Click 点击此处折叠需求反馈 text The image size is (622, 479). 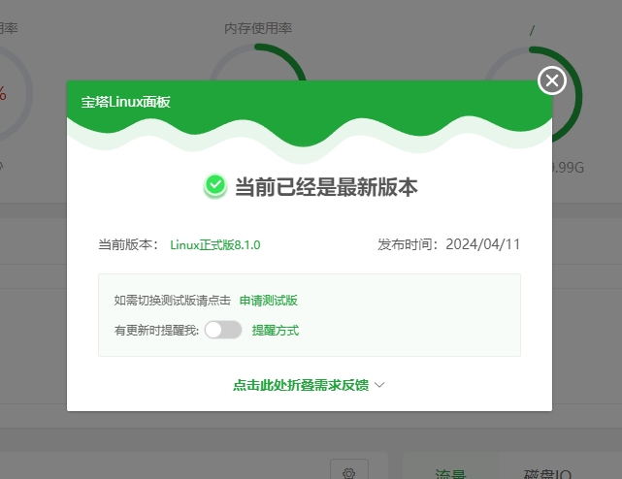pyautogui.click(x=301, y=385)
